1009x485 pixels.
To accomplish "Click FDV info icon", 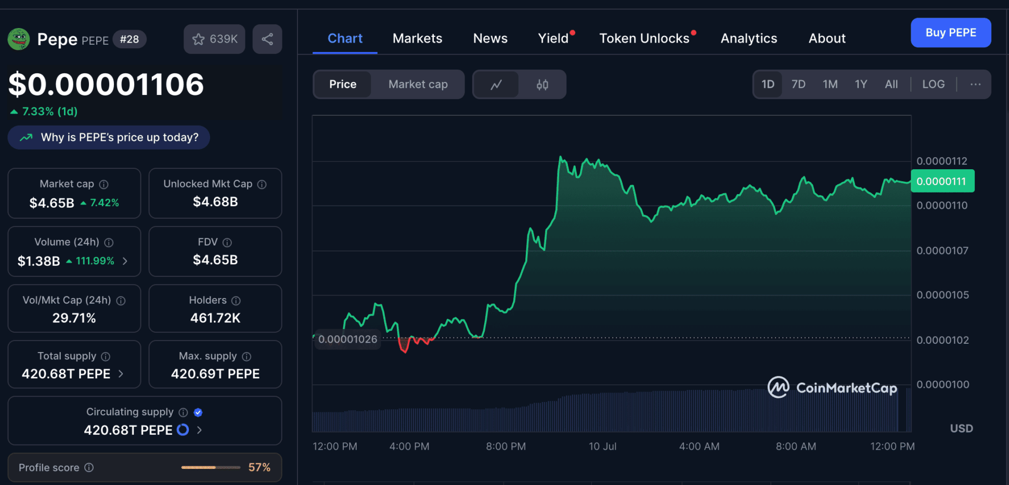I will click(227, 243).
